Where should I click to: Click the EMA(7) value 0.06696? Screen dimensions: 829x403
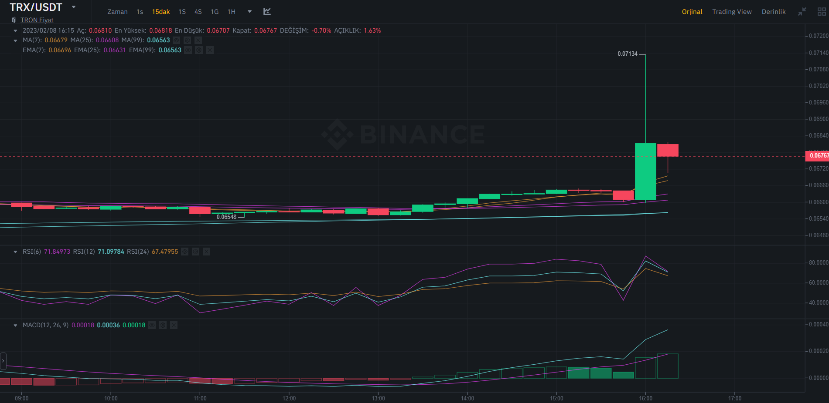[60, 50]
